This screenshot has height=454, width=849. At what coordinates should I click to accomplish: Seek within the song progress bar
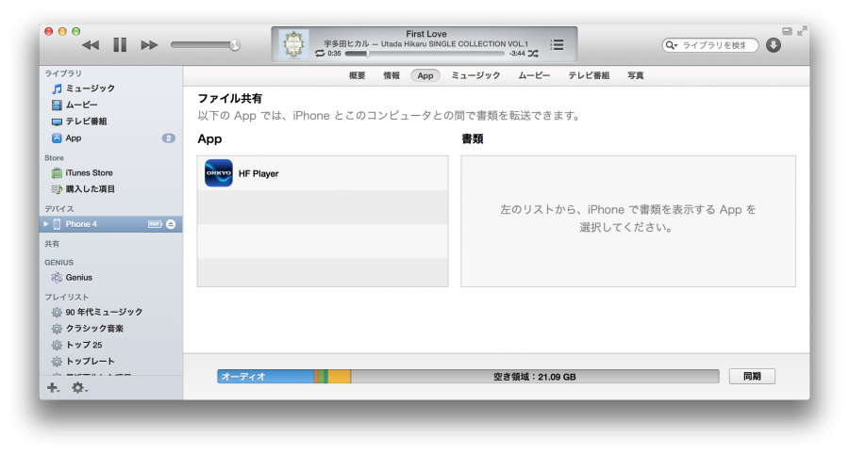click(425, 54)
